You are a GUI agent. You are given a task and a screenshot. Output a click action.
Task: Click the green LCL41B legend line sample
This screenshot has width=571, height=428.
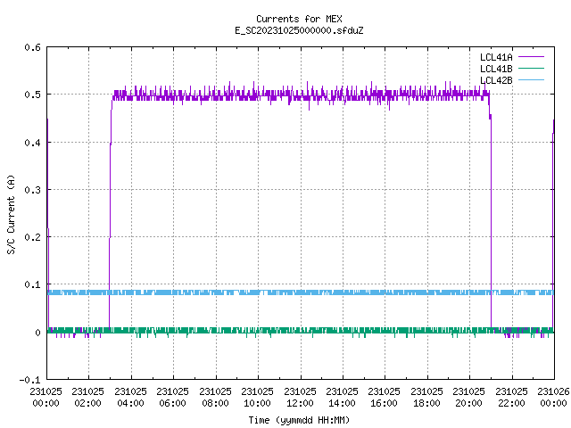tap(531, 69)
